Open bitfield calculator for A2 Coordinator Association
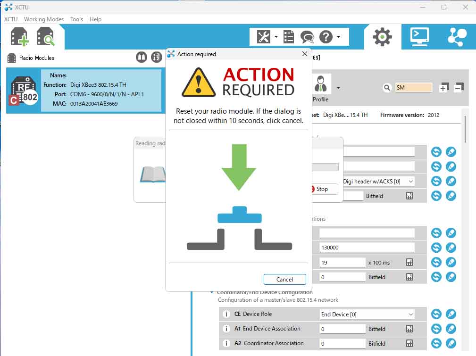 409,343
